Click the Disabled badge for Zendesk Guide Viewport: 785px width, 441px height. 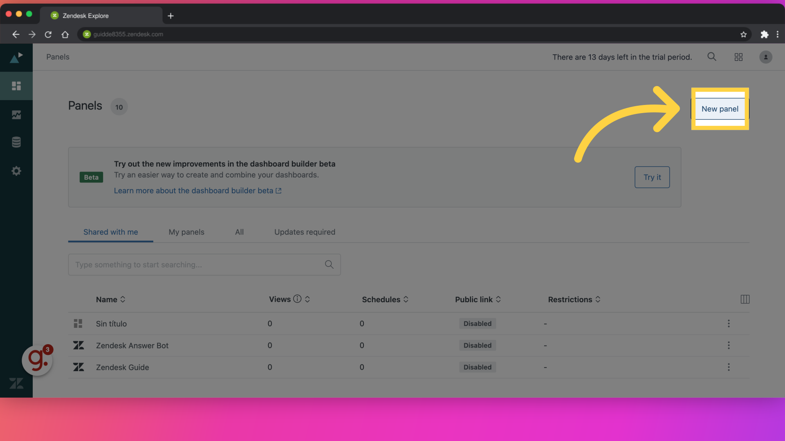478,367
